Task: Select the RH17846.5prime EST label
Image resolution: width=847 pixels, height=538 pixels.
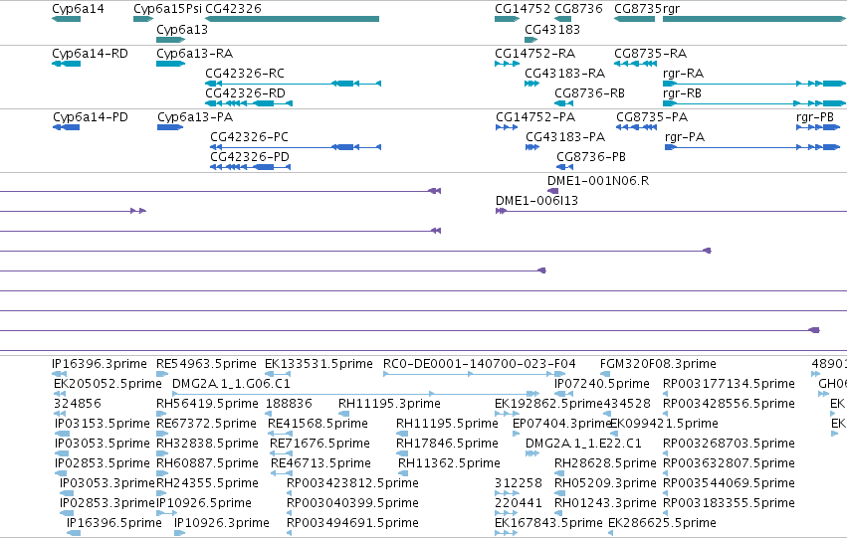Action: pos(447,443)
